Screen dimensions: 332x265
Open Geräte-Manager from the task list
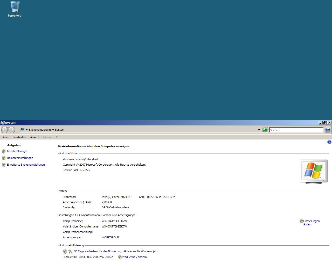tap(17, 151)
